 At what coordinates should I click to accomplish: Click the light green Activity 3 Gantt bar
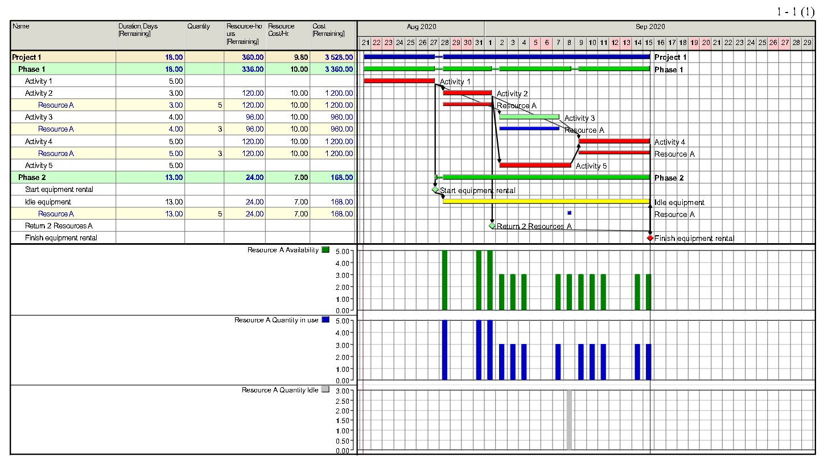(x=529, y=116)
